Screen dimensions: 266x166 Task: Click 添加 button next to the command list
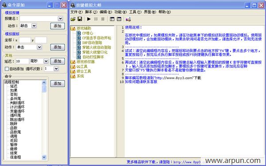[58, 83]
